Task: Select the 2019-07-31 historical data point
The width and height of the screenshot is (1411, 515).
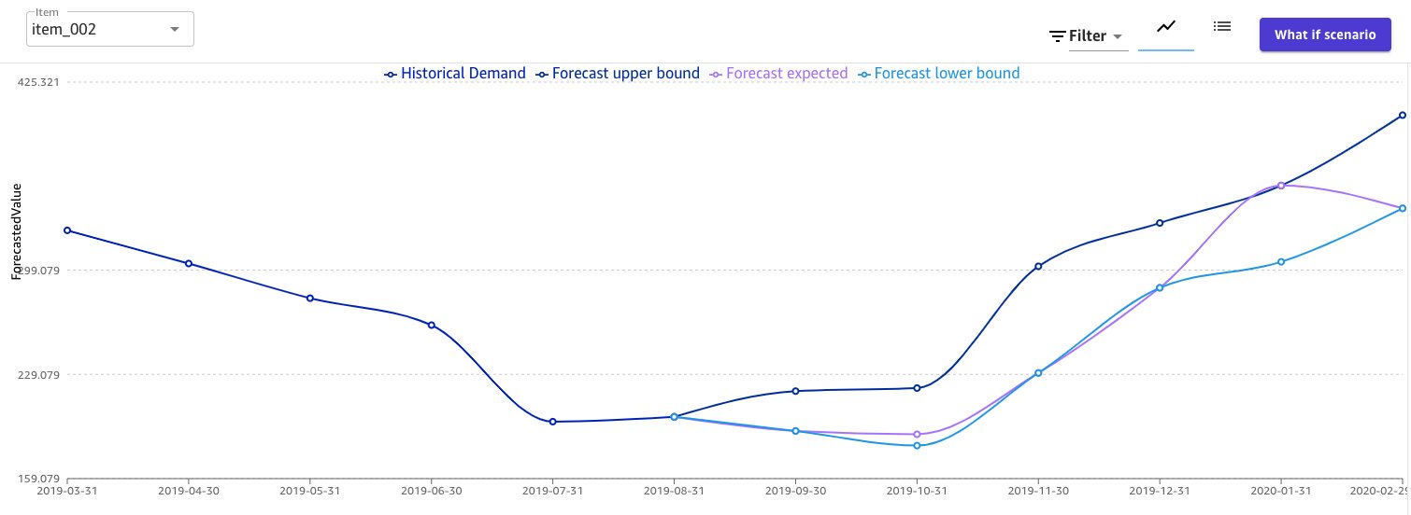Action: (552, 422)
